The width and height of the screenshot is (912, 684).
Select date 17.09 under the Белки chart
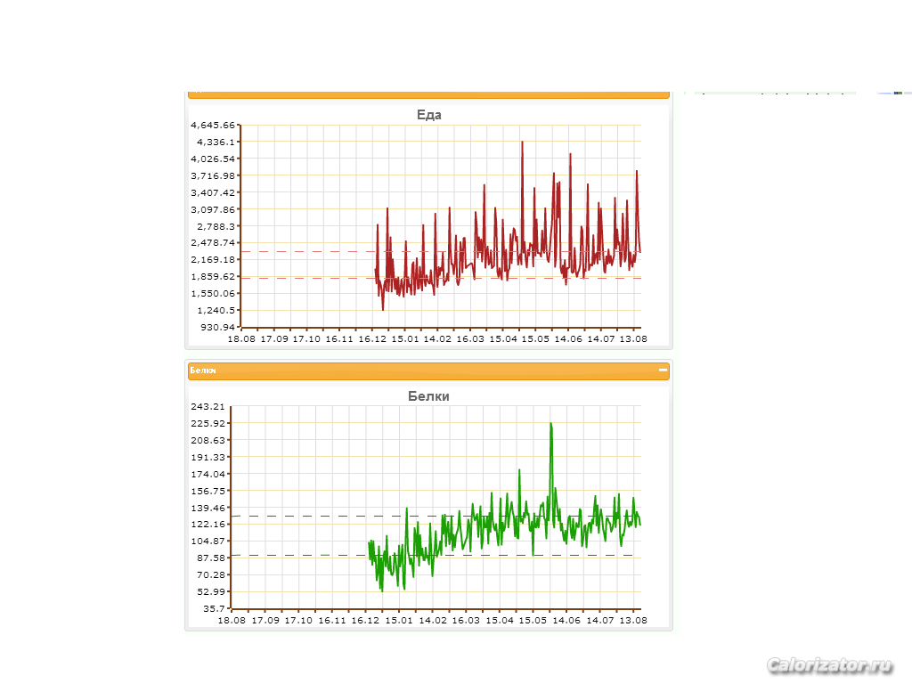(265, 620)
